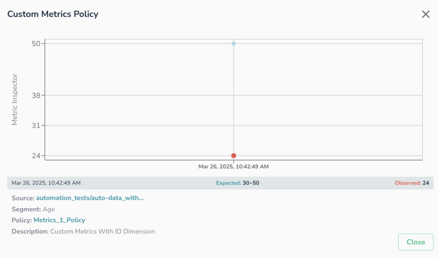Screen dimensions: 438x258
Task: Click the vertical marker line in chart
Action: tap(234, 99)
